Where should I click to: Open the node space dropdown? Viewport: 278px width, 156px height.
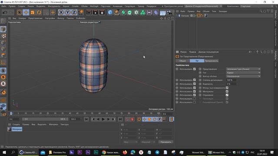coord(203,6)
